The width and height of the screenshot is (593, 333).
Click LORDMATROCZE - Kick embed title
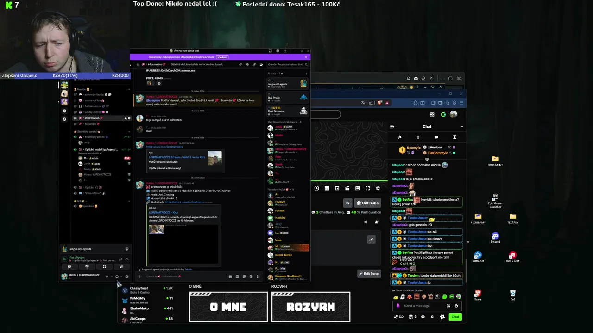(x=164, y=212)
